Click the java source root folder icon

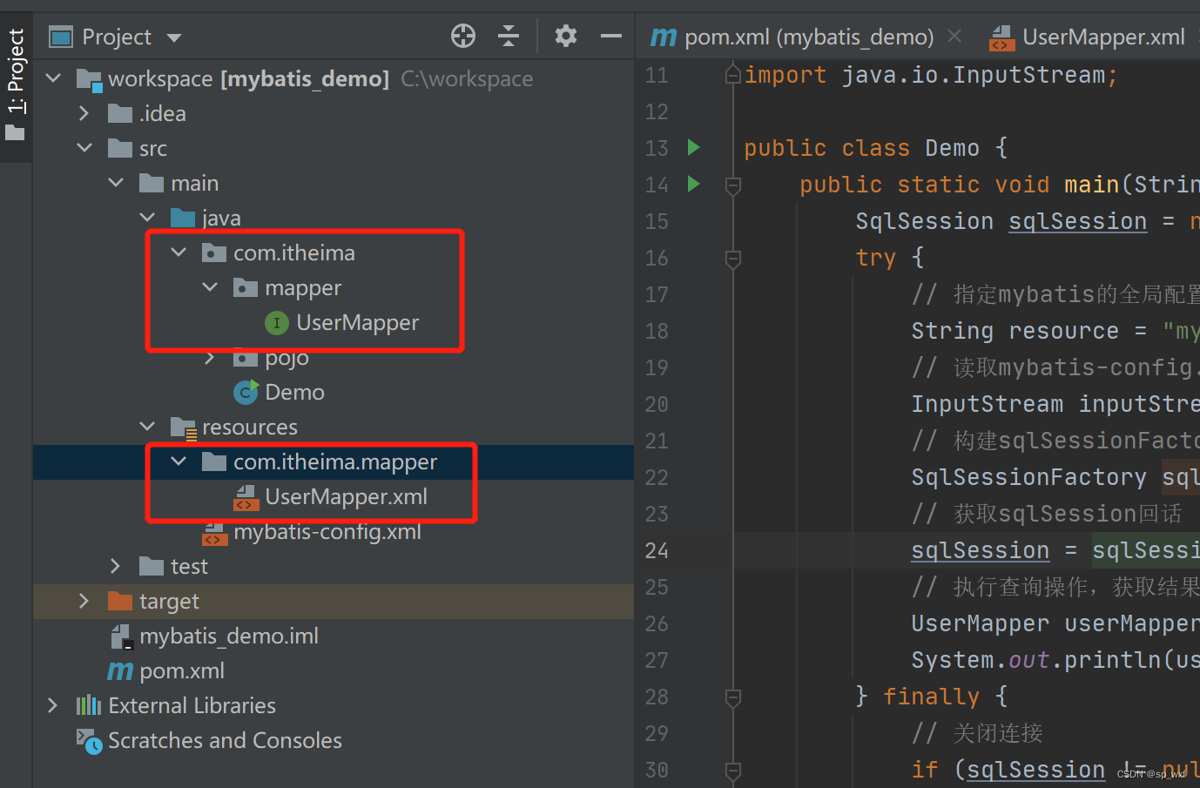[182, 218]
